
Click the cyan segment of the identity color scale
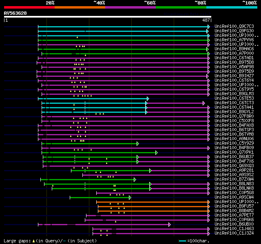[232, 7]
